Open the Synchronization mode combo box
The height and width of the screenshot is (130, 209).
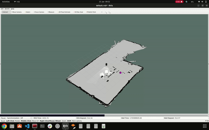(26, 118)
